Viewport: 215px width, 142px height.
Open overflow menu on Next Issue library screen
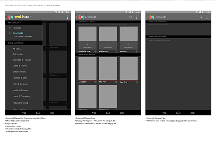coord(68,17)
